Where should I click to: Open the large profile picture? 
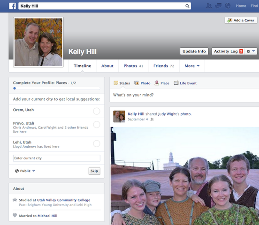38,42
